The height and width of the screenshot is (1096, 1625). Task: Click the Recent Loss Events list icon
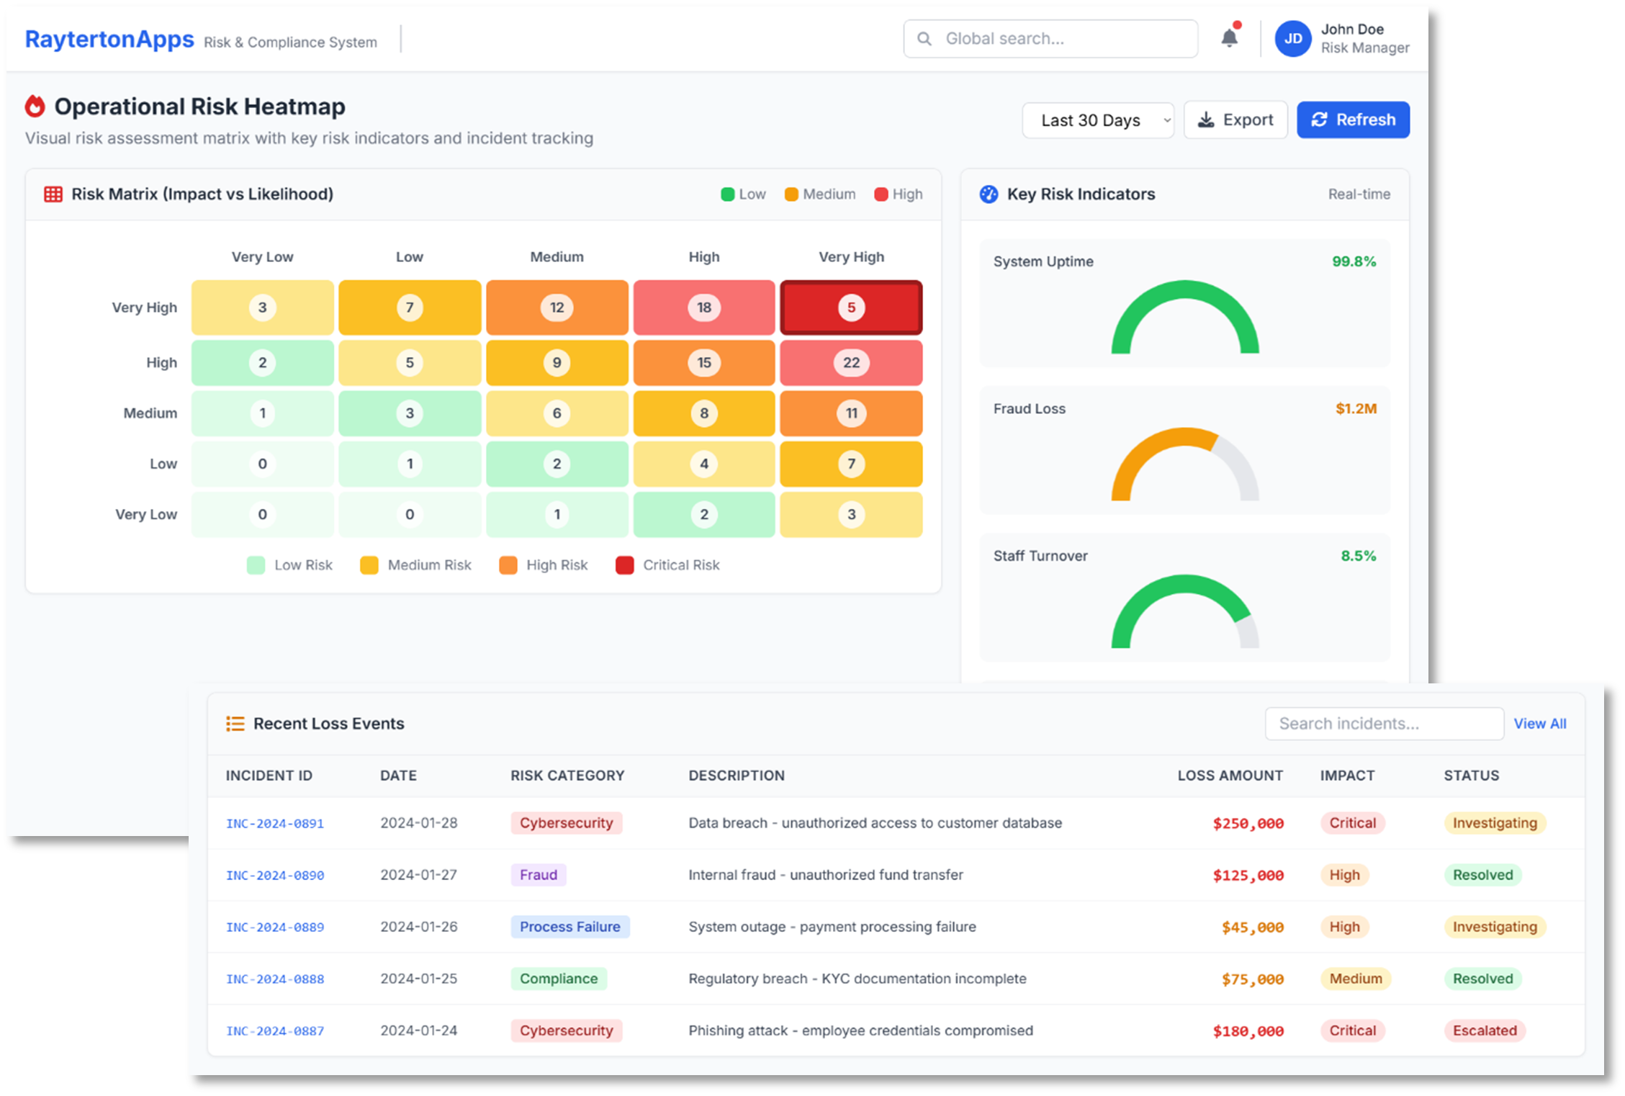(235, 724)
